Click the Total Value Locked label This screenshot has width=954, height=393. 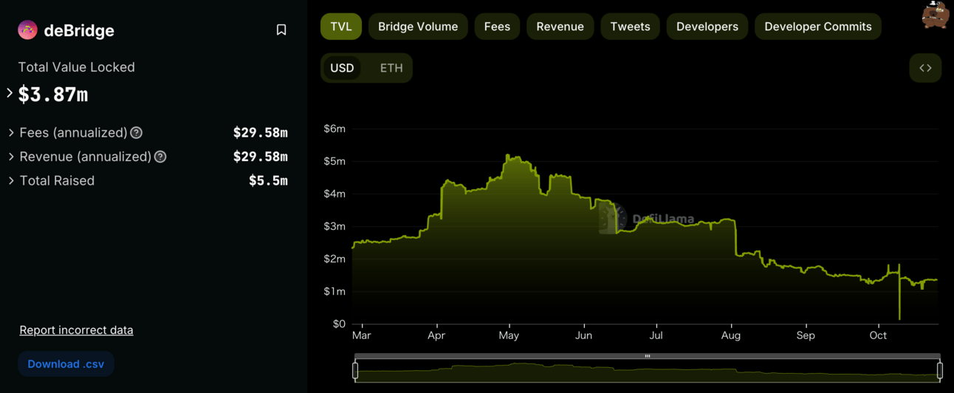pos(76,67)
